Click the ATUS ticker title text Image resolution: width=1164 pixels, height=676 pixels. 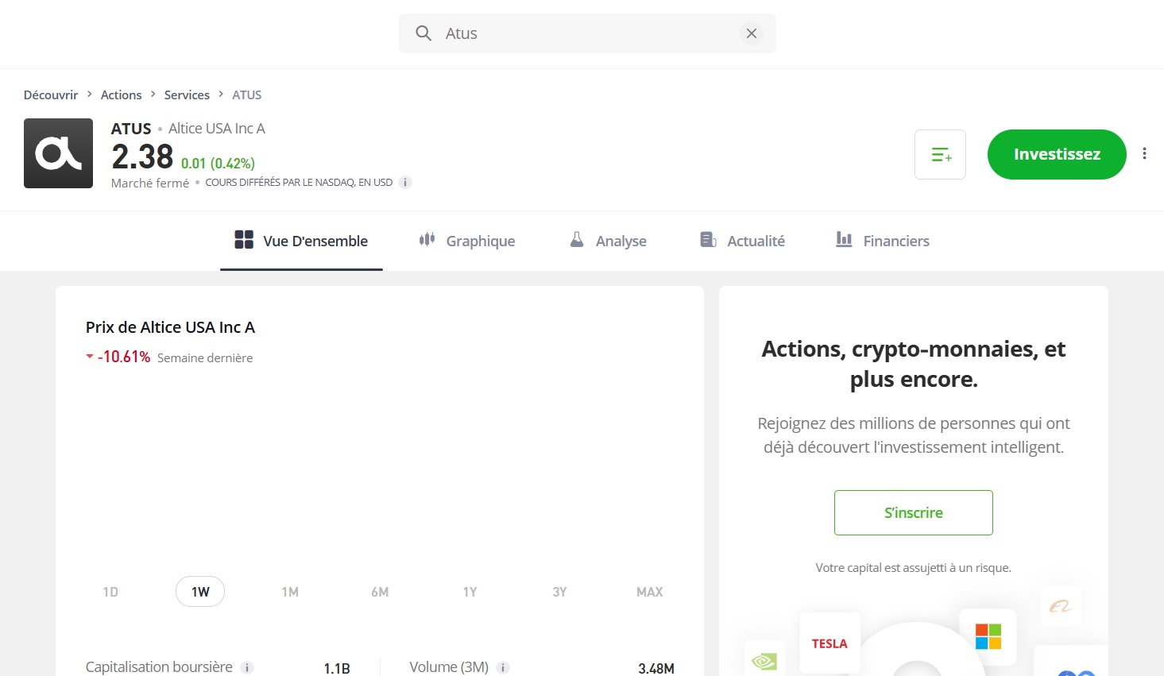coord(131,128)
